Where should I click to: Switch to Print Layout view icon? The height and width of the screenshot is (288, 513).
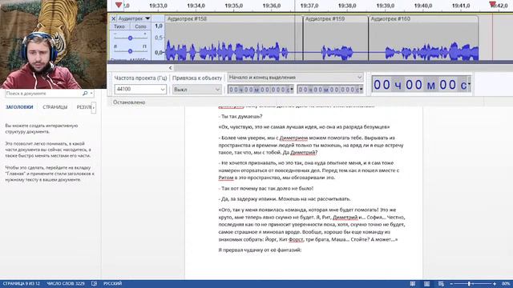click(x=427, y=284)
